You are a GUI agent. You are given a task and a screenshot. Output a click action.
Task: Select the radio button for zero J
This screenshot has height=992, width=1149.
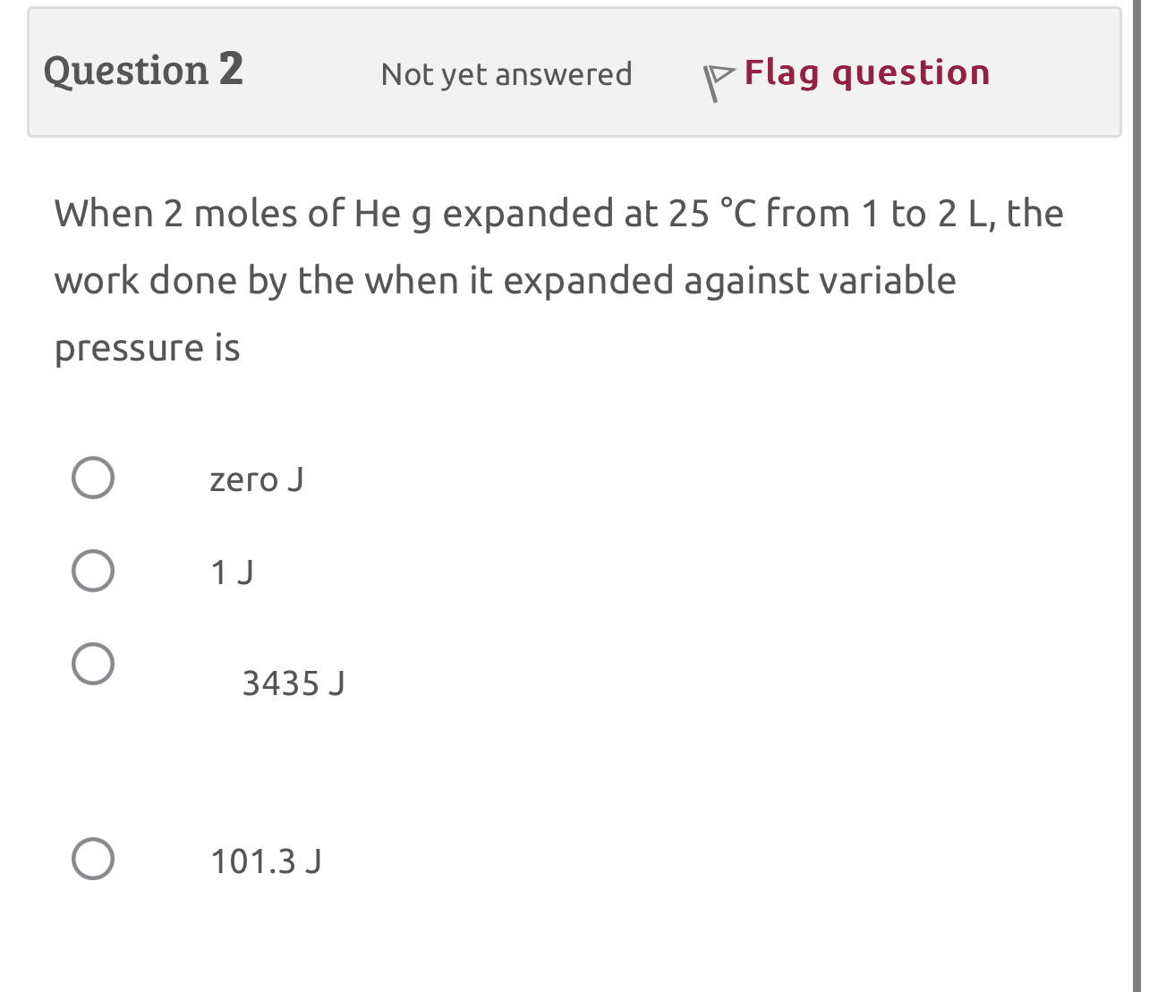pos(93,477)
